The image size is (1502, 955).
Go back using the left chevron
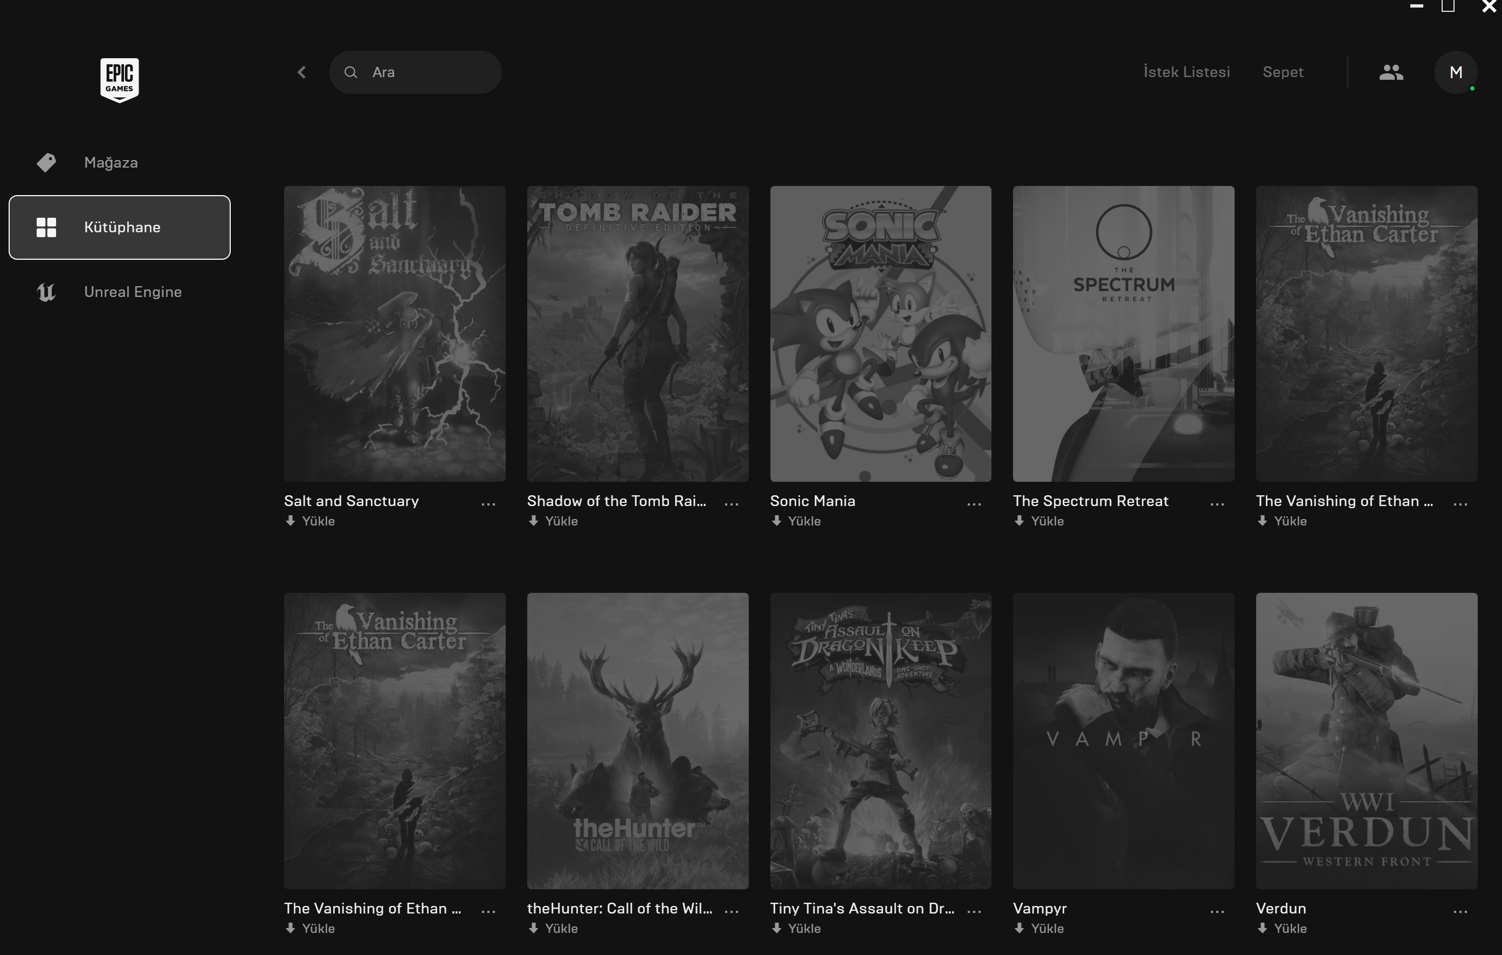click(302, 72)
